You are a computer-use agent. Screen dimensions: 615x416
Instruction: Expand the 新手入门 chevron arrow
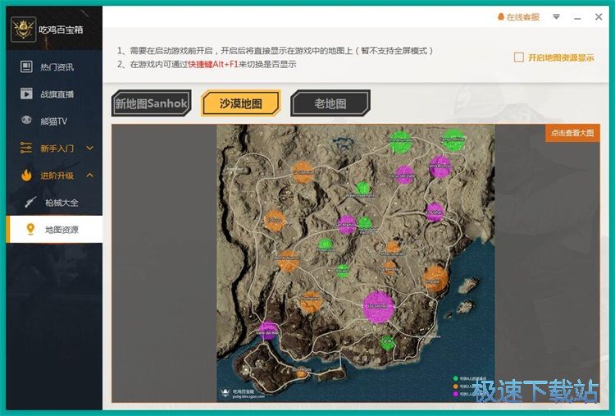point(90,148)
